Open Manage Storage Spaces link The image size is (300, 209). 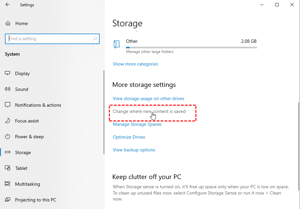(x=137, y=124)
